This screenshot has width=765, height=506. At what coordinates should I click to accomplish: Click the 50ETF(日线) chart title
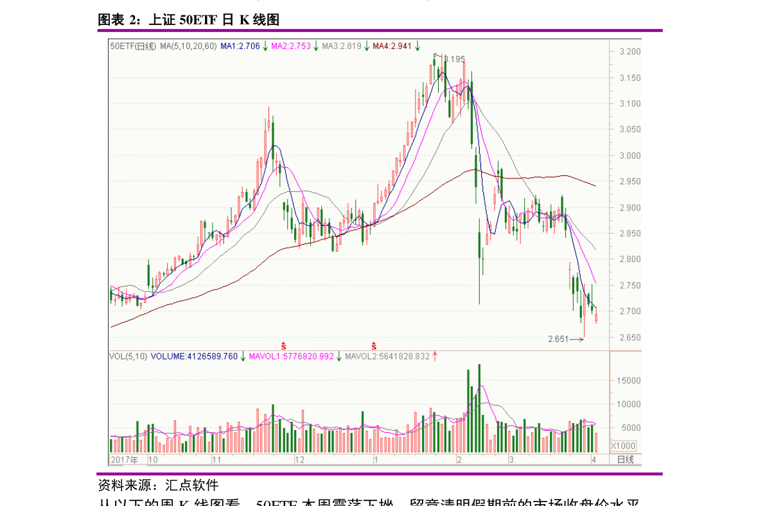coord(133,46)
